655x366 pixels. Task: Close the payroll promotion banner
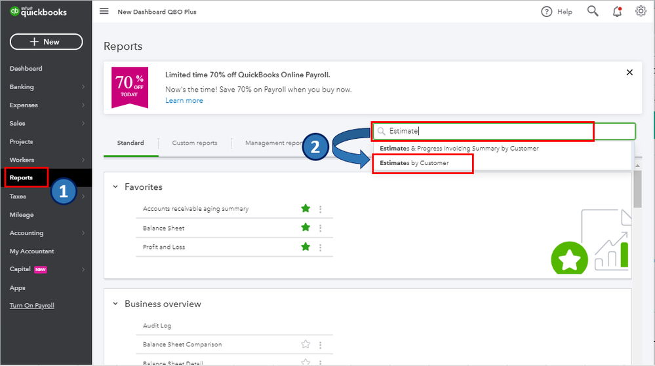[x=629, y=72]
